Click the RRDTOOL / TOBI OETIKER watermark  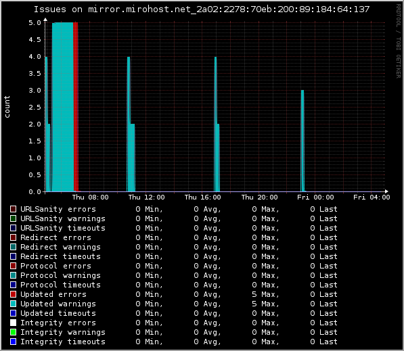click(399, 41)
